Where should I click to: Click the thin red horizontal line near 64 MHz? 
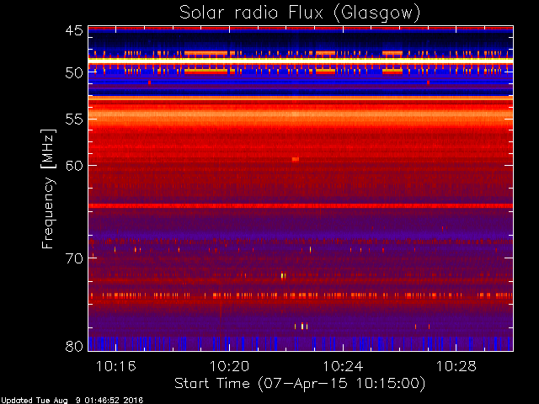pos(301,205)
